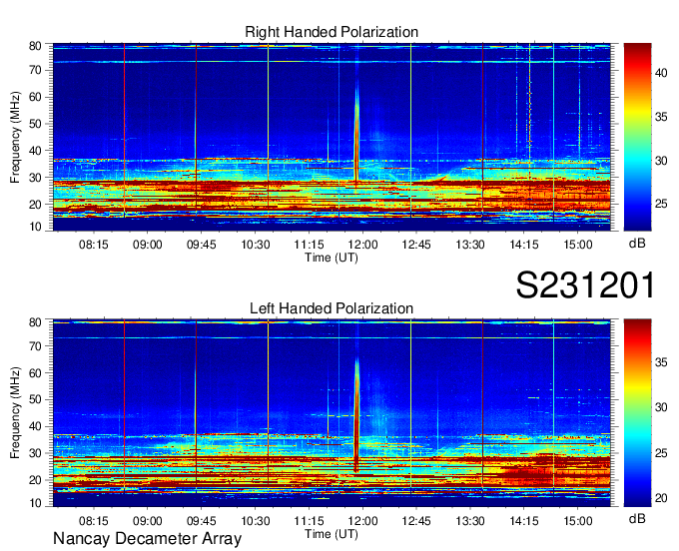679x551 pixels.
Task: Click the 80 MHz tick label on Right Handed plot
Action: pyautogui.click(x=35, y=46)
